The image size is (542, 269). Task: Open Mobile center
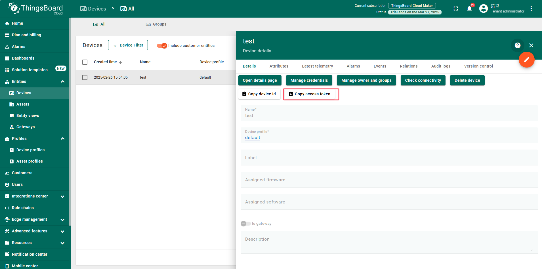35,266
